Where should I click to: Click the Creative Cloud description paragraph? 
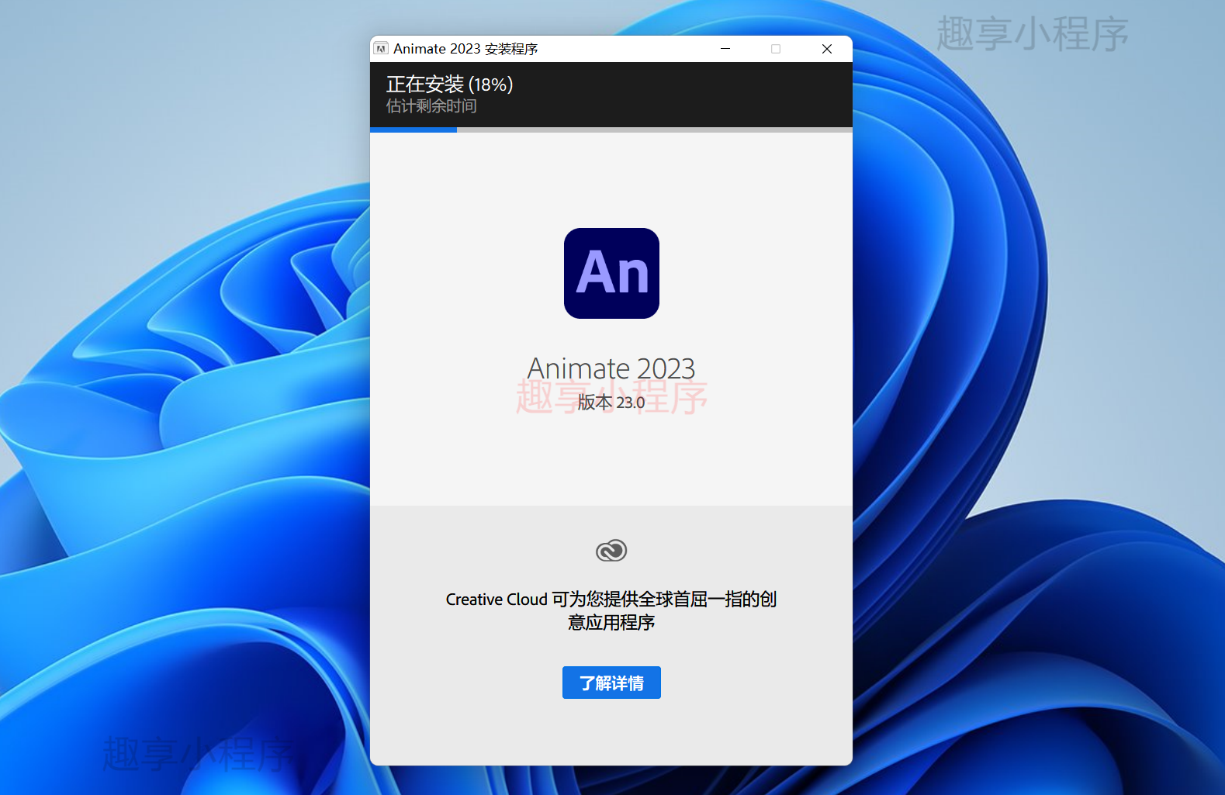[x=611, y=610]
